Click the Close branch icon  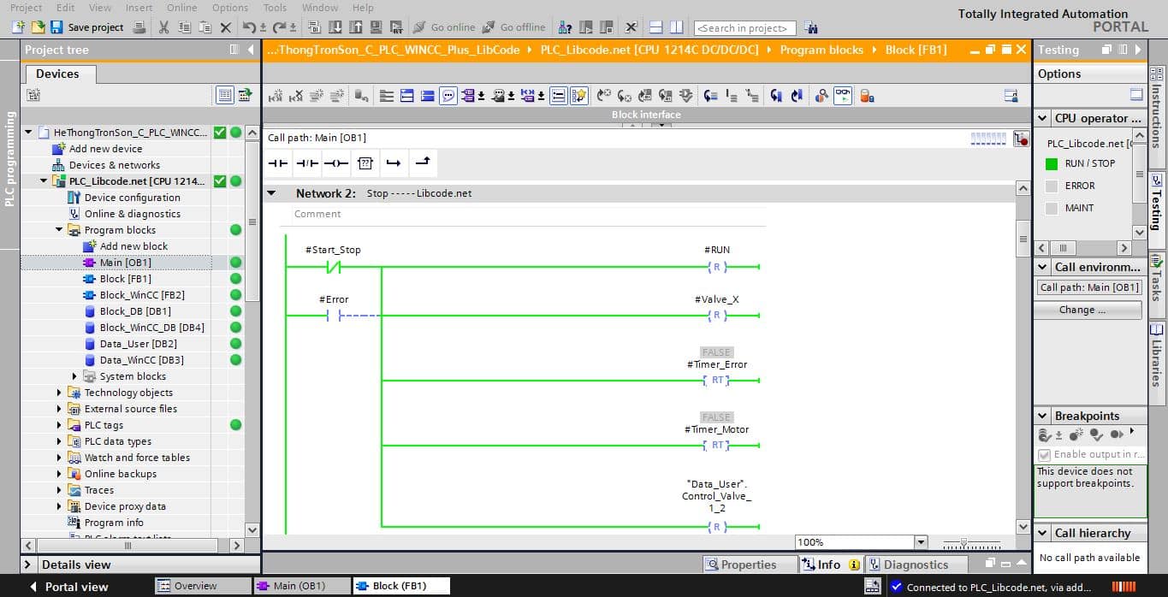click(x=423, y=163)
